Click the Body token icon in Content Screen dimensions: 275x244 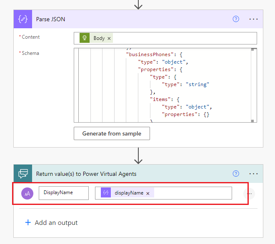tap(85, 38)
